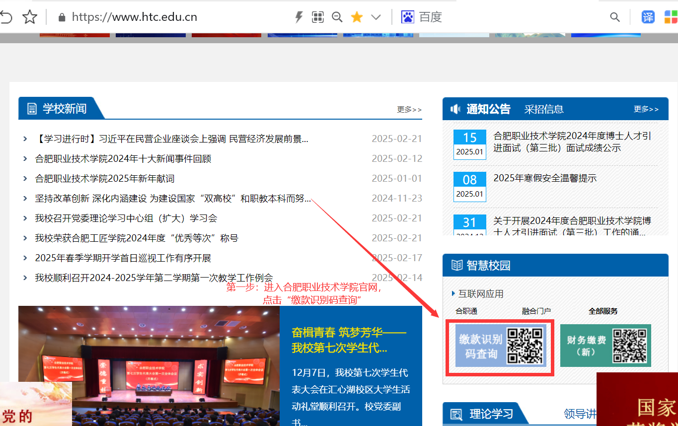Click the bookmark star outline icon

click(x=30, y=17)
